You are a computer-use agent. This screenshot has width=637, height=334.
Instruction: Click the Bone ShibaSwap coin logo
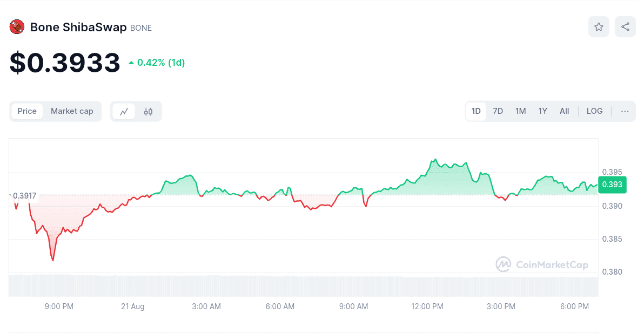[17, 27]
